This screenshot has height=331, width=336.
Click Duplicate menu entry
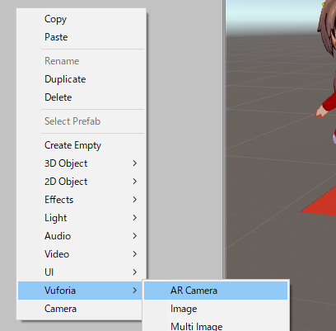click(82, 79)
